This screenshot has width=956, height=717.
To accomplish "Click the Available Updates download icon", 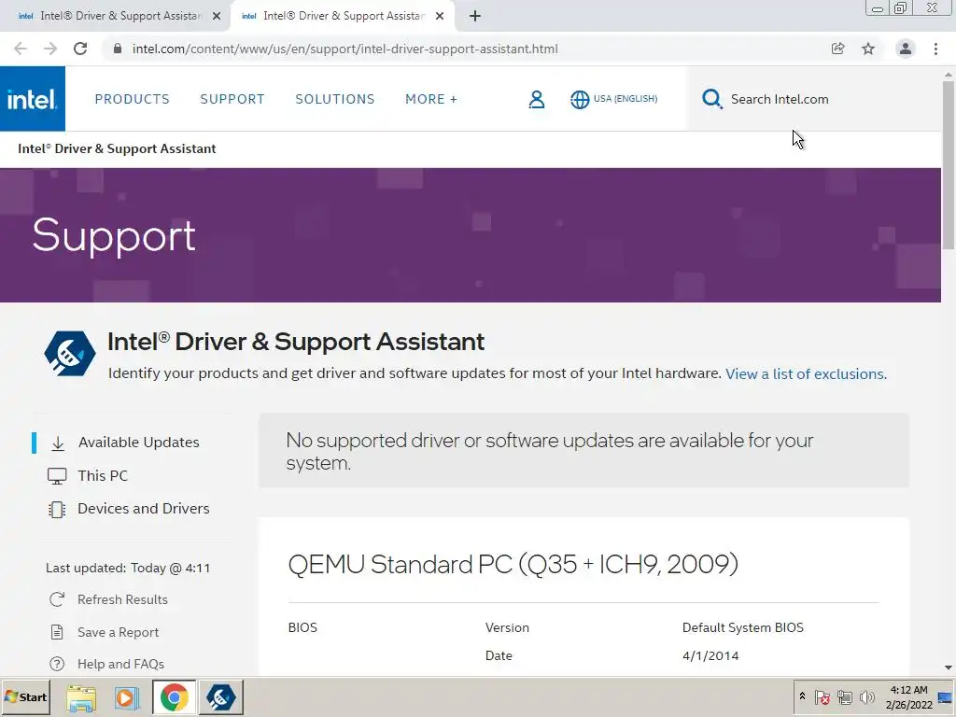I will pos(58,443).
